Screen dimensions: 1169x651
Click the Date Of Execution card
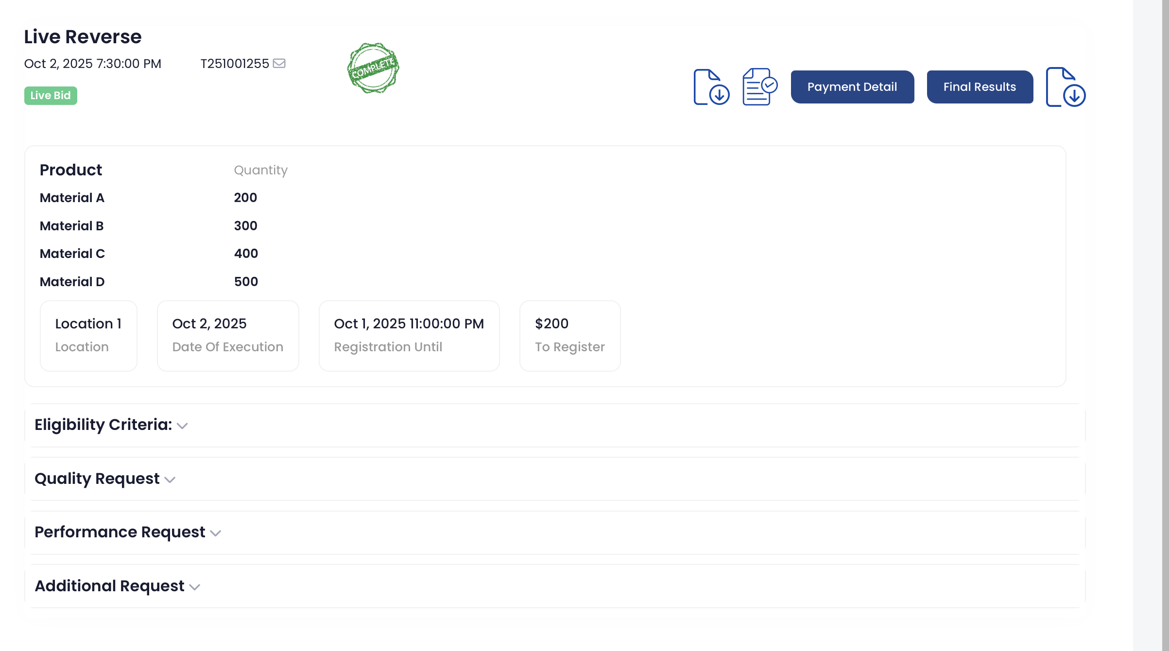coord(227,336)
